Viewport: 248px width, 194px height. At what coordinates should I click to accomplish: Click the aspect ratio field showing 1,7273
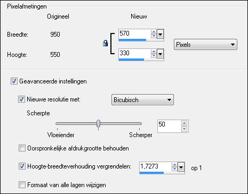tap(155, 166)
